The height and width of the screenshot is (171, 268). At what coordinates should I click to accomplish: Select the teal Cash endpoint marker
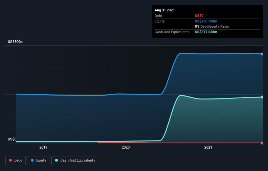point(262,97)
